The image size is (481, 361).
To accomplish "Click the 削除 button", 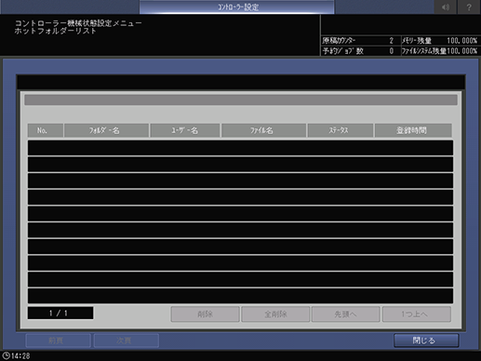I will pos(205,314).
